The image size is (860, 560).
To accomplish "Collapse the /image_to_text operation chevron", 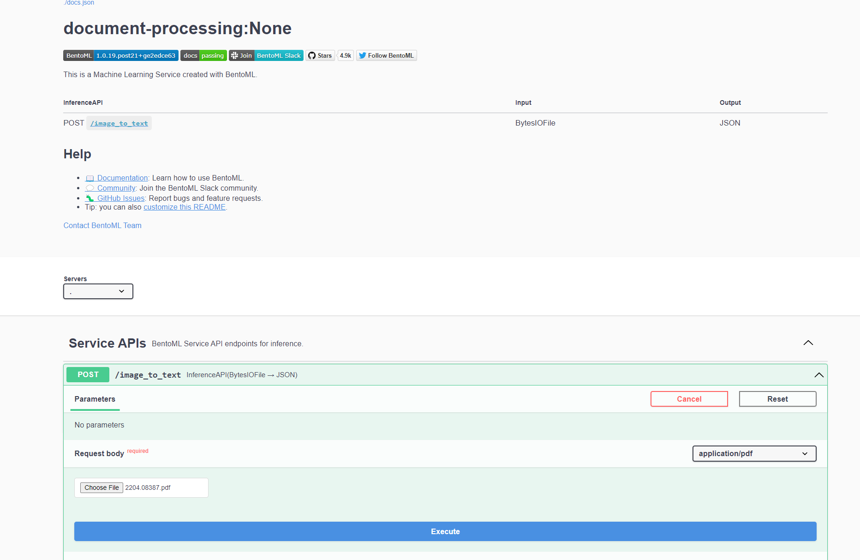I will point(819,375).
